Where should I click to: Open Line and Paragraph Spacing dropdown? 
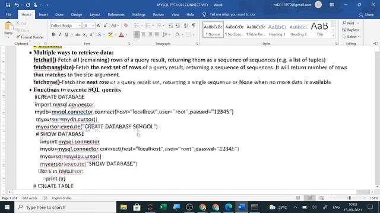(x=166, y=35)
